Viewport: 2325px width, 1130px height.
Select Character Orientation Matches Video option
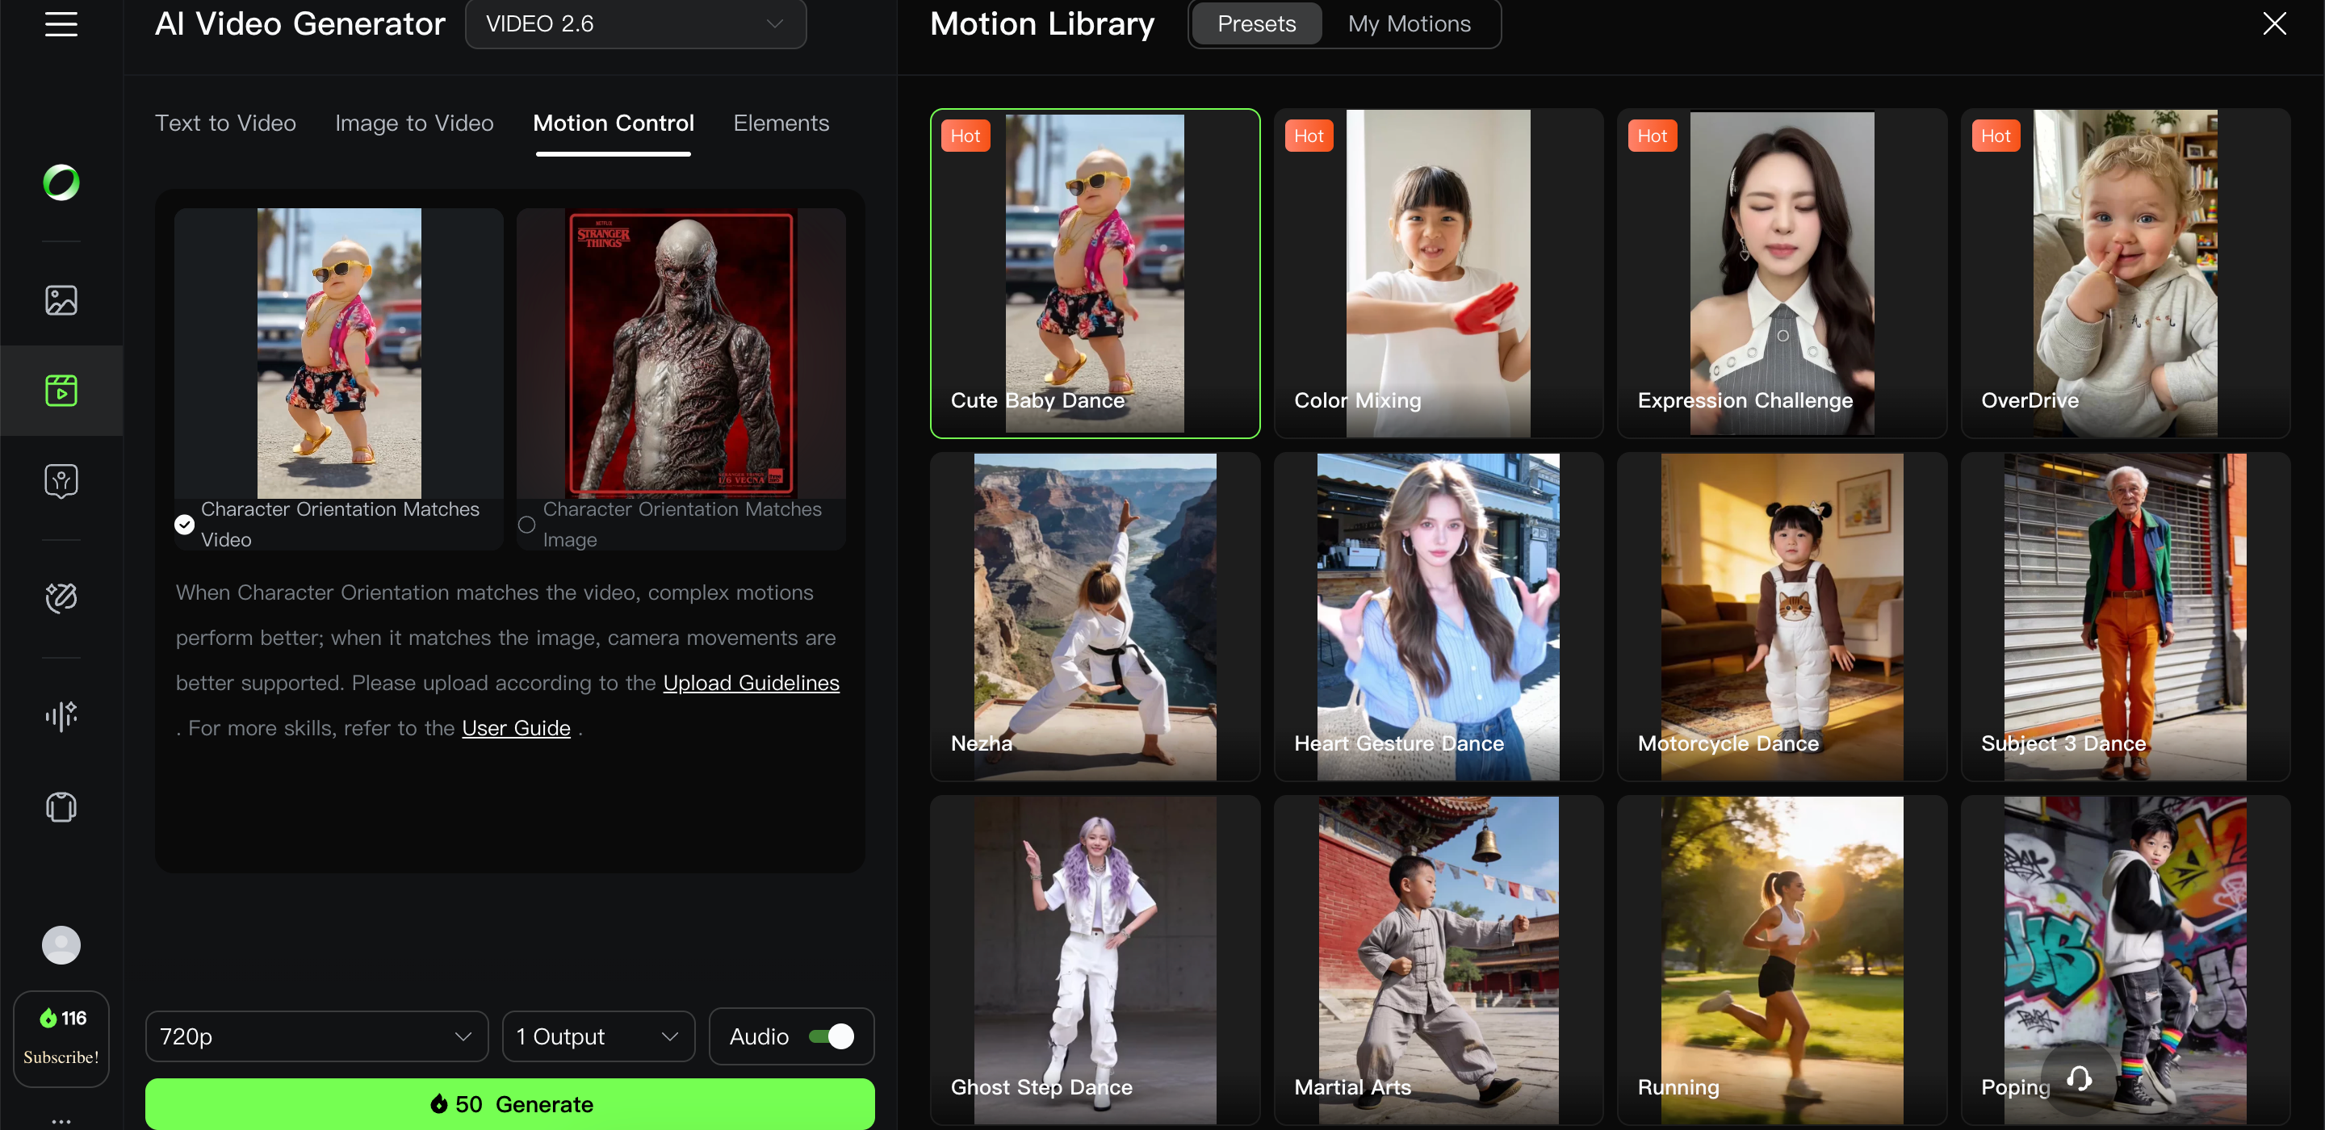click(184, 525)
